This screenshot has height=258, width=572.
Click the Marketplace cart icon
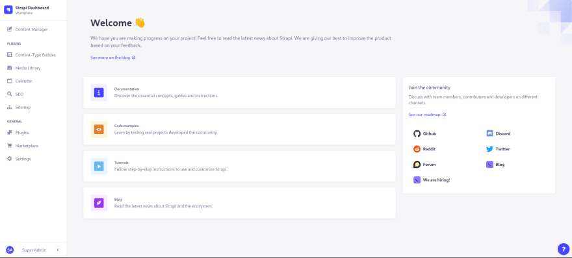point(10,146)
